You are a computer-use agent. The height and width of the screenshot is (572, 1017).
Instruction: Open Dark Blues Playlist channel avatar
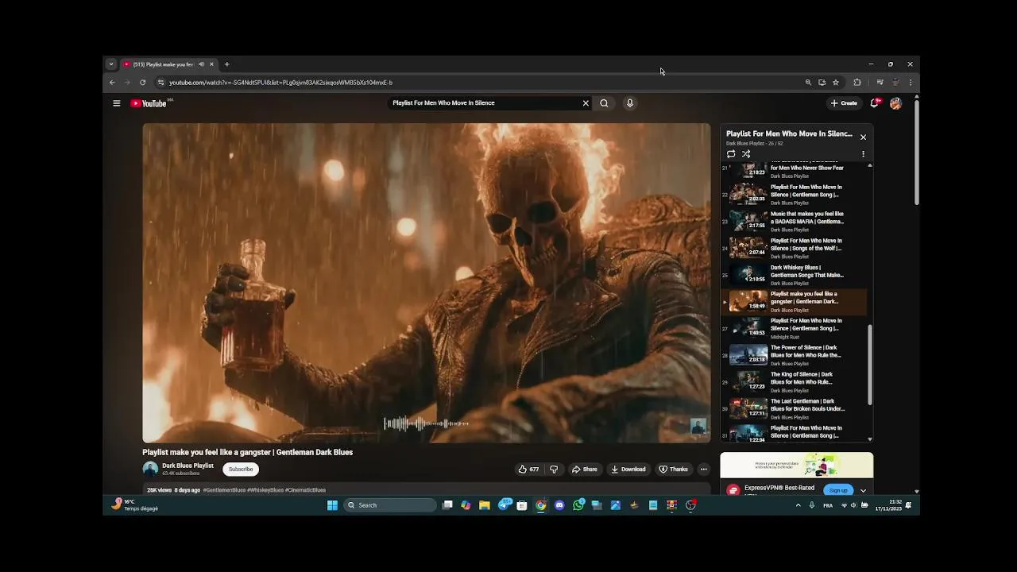150,470
